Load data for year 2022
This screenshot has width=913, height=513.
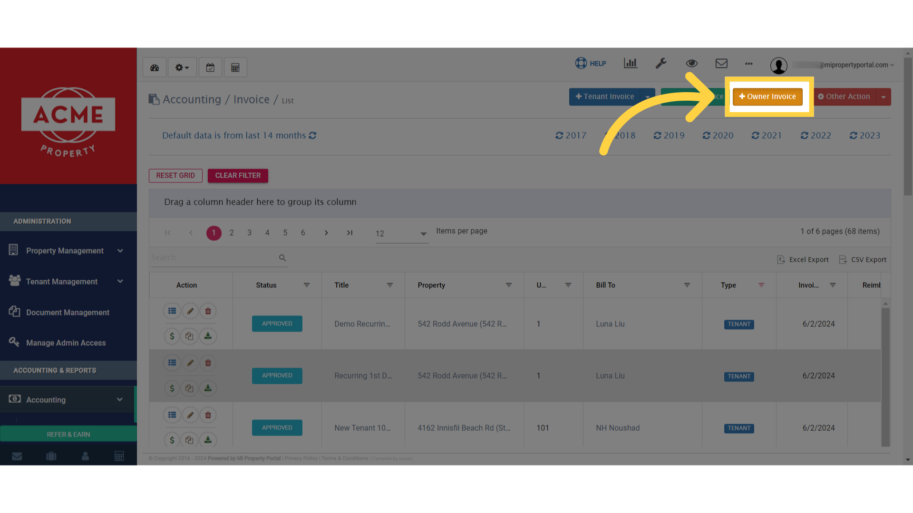[816, 135]
